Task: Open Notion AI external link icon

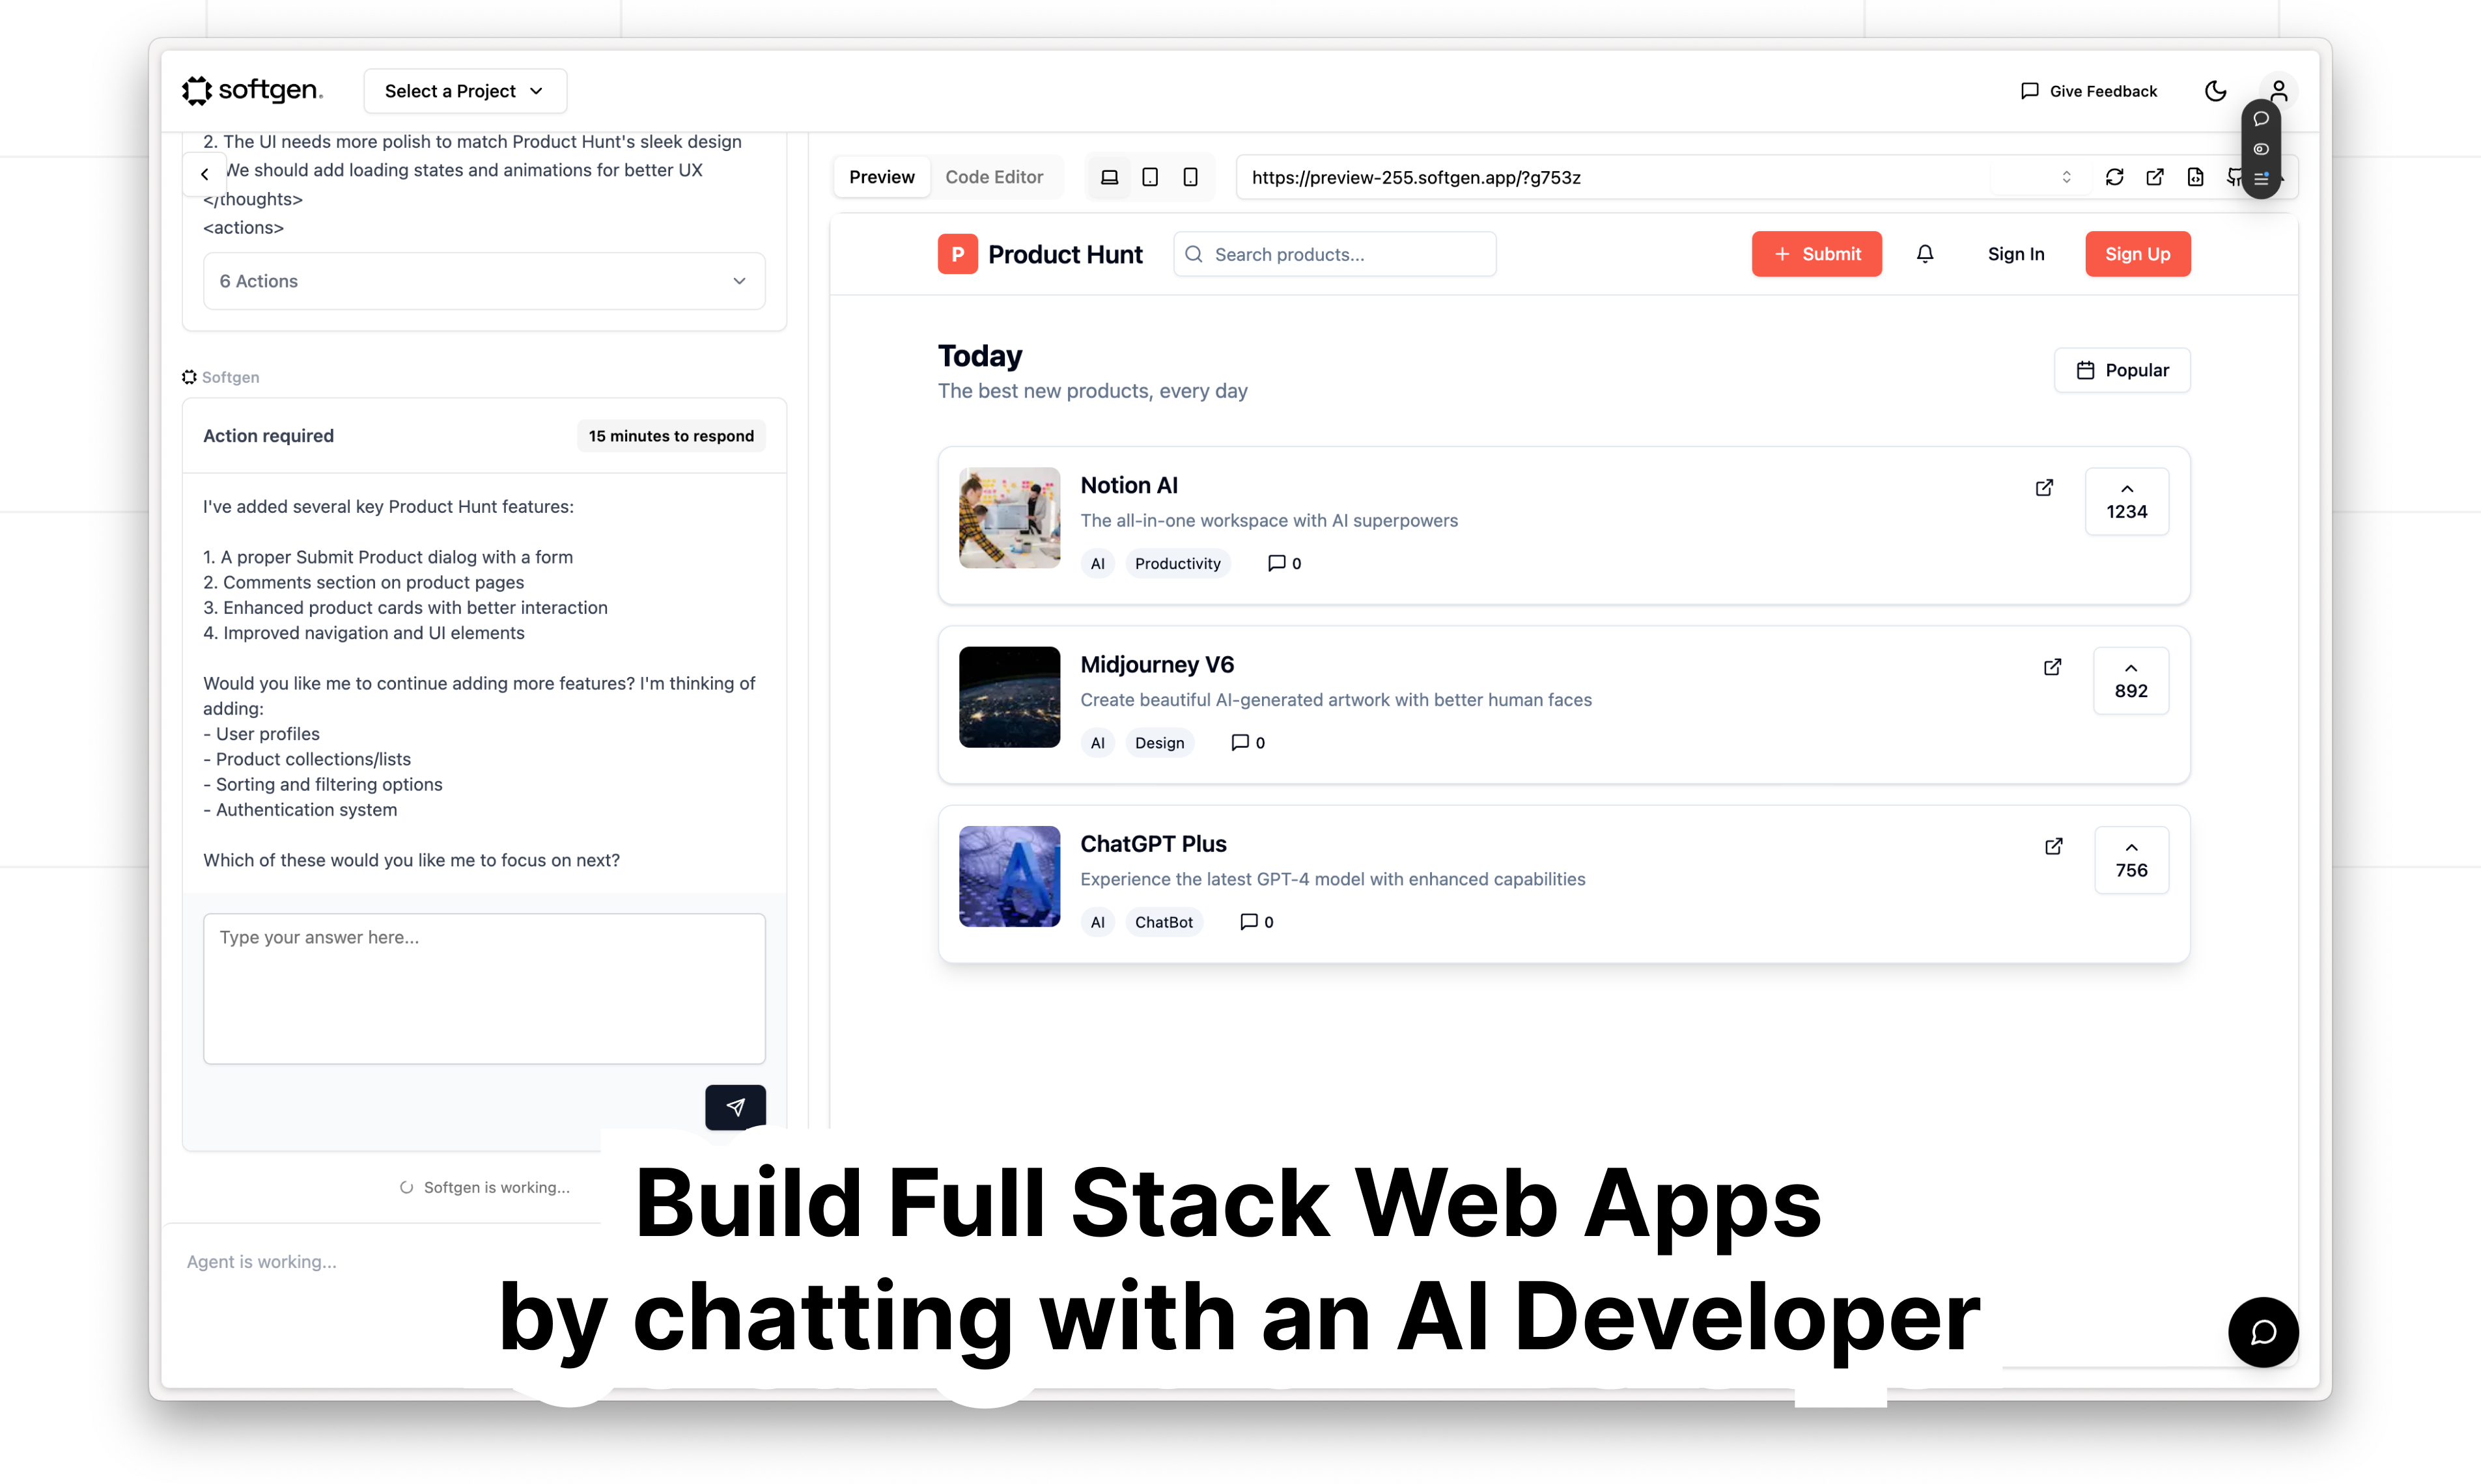Action: pyautogui.click(x=2044, y=488)
